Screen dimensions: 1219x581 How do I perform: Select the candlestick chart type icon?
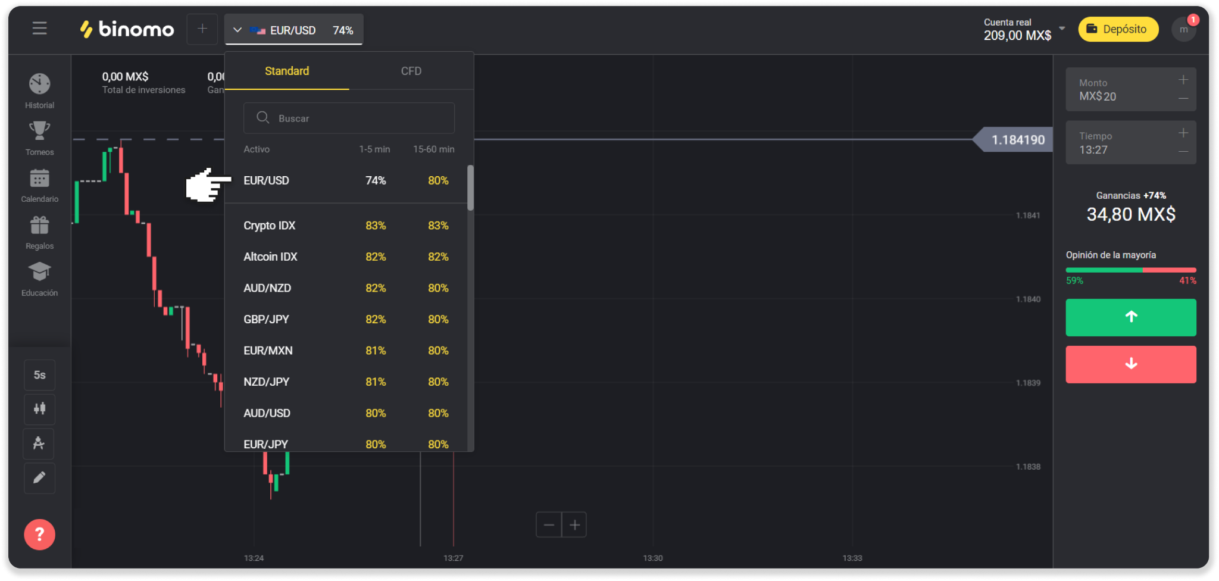coord(39,409)
